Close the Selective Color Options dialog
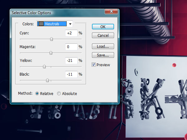Viewport: 187px width, 140px height. tap(111, 11)
